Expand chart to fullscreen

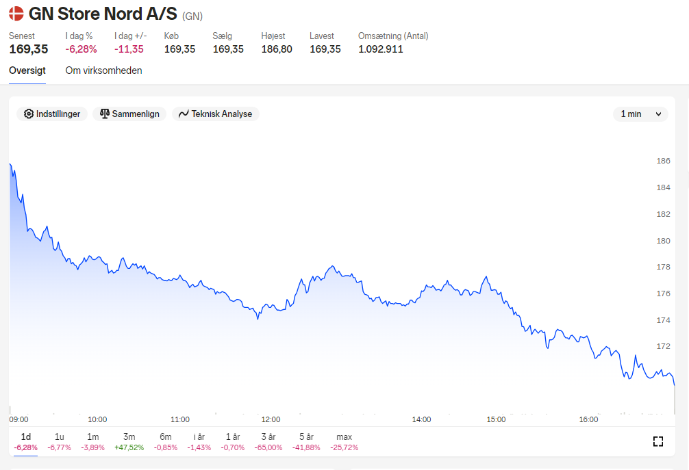pyautogui.click(x=657, y=441)
